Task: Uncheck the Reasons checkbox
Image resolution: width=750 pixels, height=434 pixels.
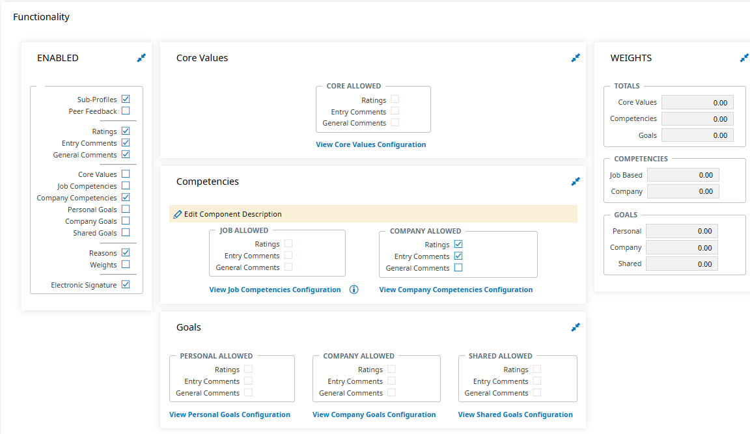Action: pos(126,252)
